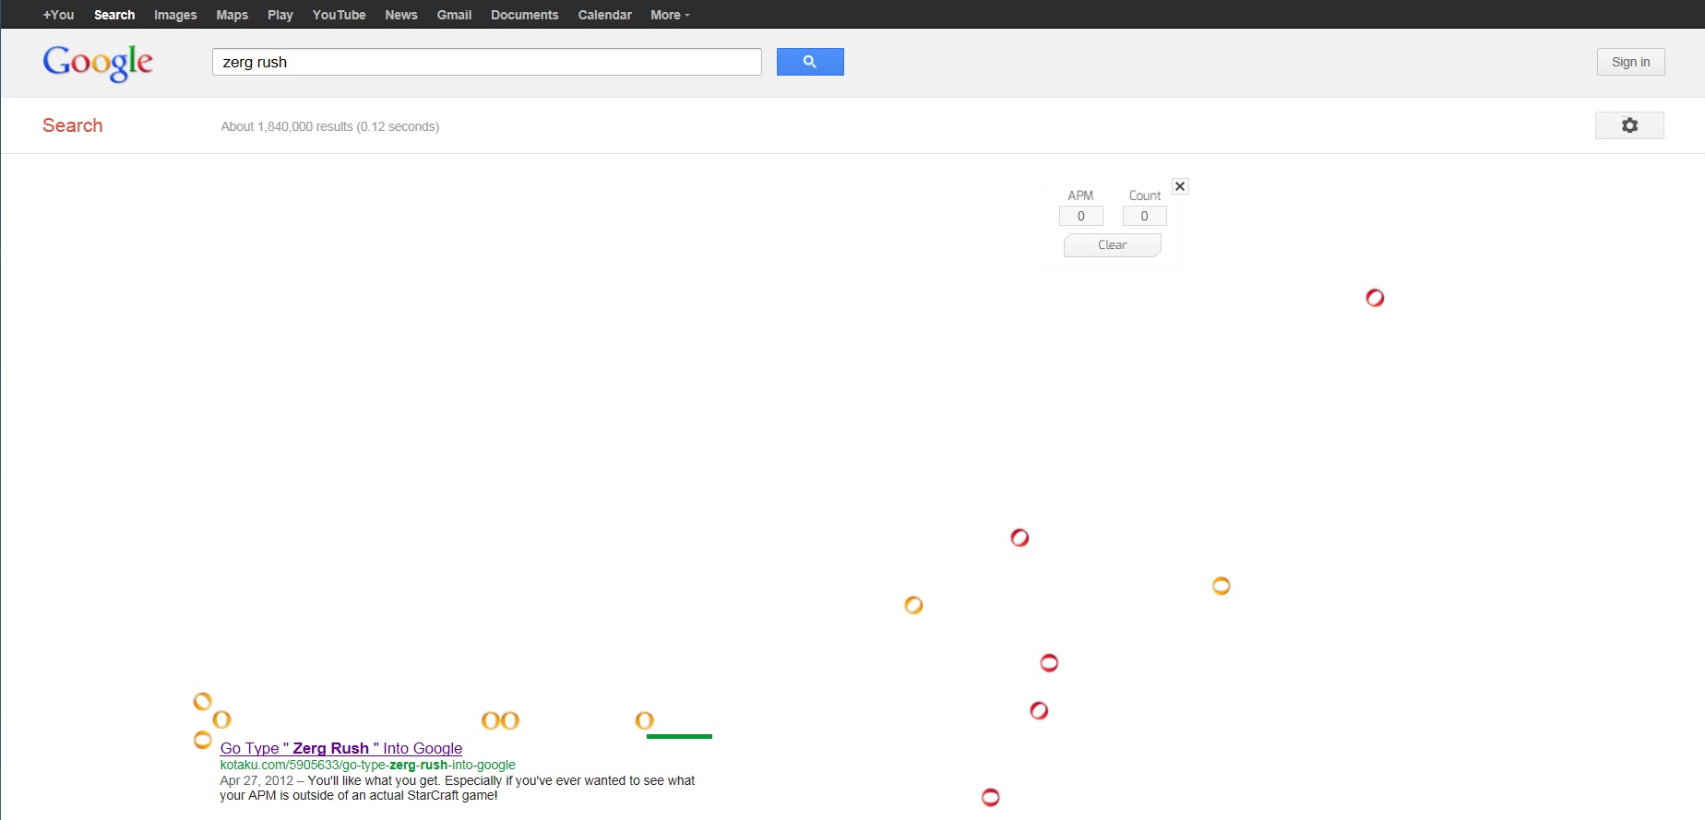This screenshot has height=820, width=1705.
Task: Click the red O at the bottom edge
Action: tap(990, 797)
